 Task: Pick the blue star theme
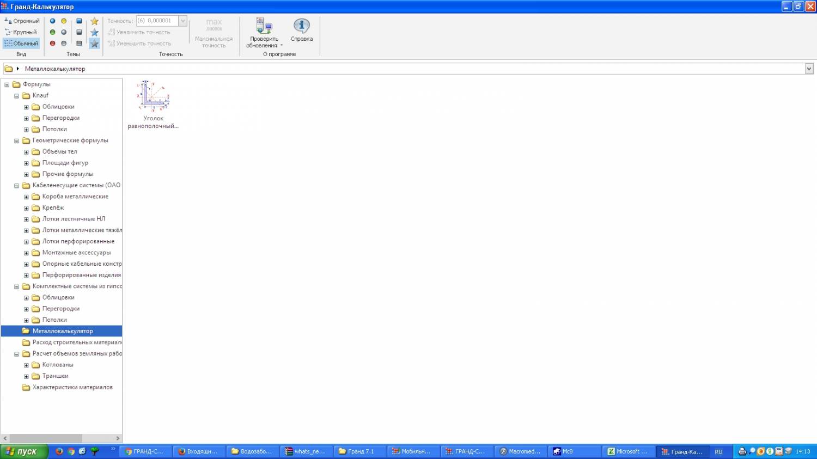click(95, 32)
